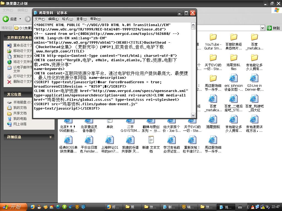Open the 鸡哥资料.files folder icon
Image resolution: width=282 pixels, height=211 pixels.
[234, 58]
